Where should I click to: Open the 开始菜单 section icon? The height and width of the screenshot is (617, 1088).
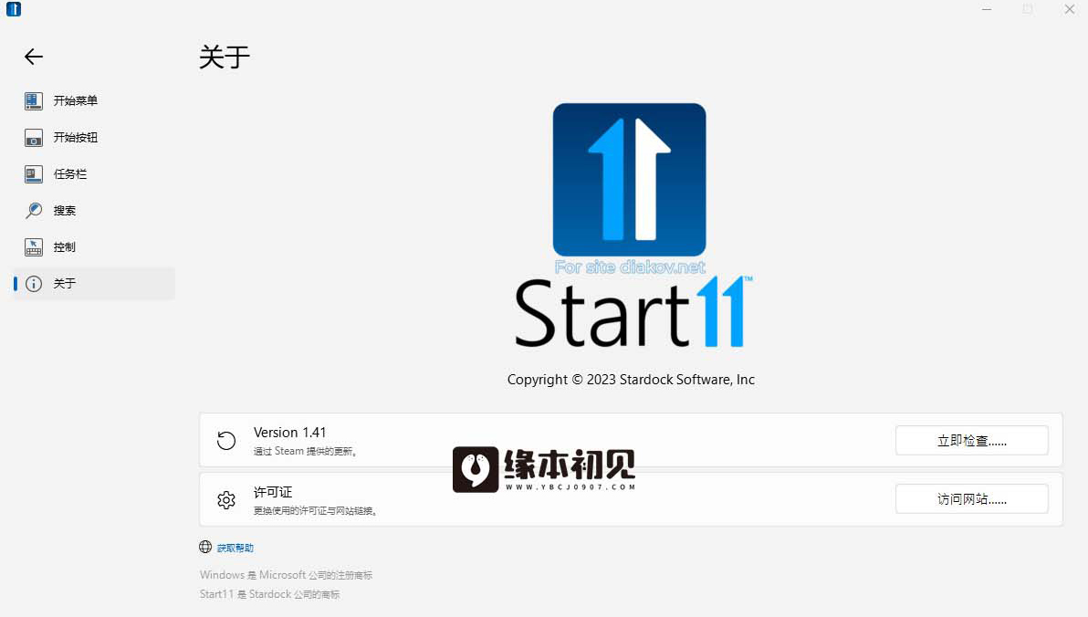(x=33, y=100)
